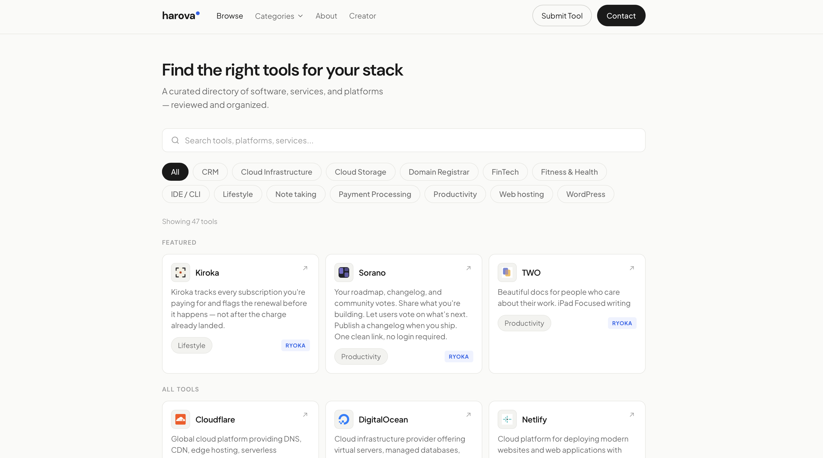Screen dimensions: 823x458
Task: Click the Cloudflare logo icon
Action: click(x=181, y=419)
